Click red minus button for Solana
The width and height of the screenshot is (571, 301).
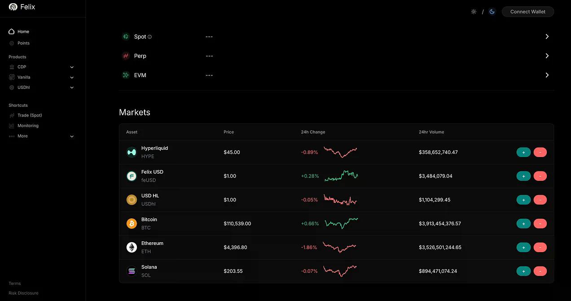[540, 271]
